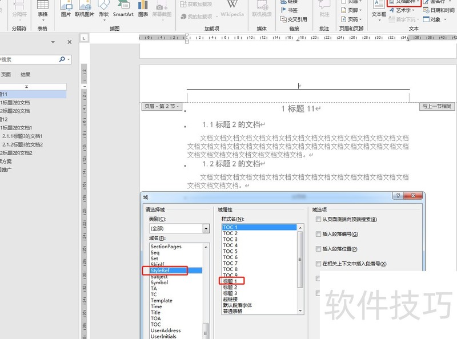Close the navigation pane with X
457x339 pixels.
coord(70,42)
